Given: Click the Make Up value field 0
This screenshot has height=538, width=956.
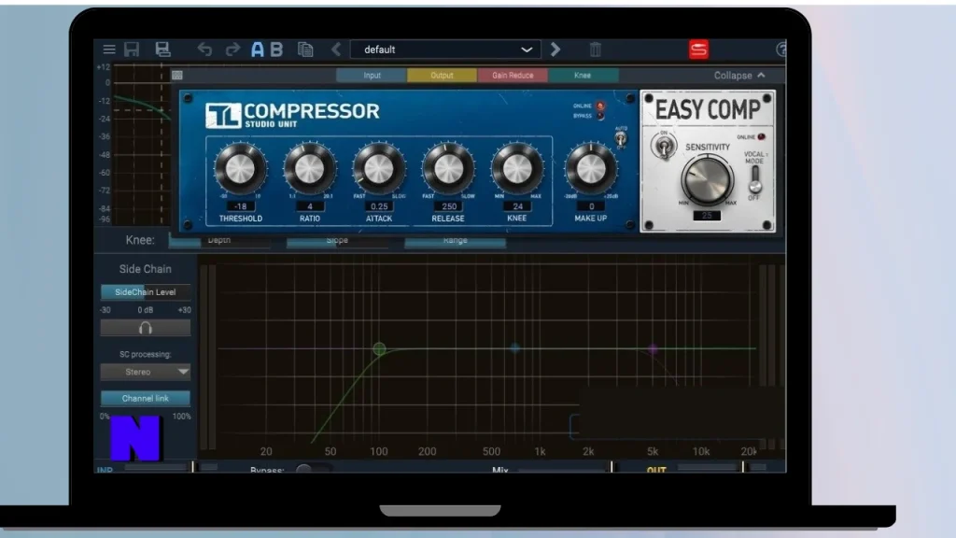Looking at the screenshot, I should (x=591, y=206).
